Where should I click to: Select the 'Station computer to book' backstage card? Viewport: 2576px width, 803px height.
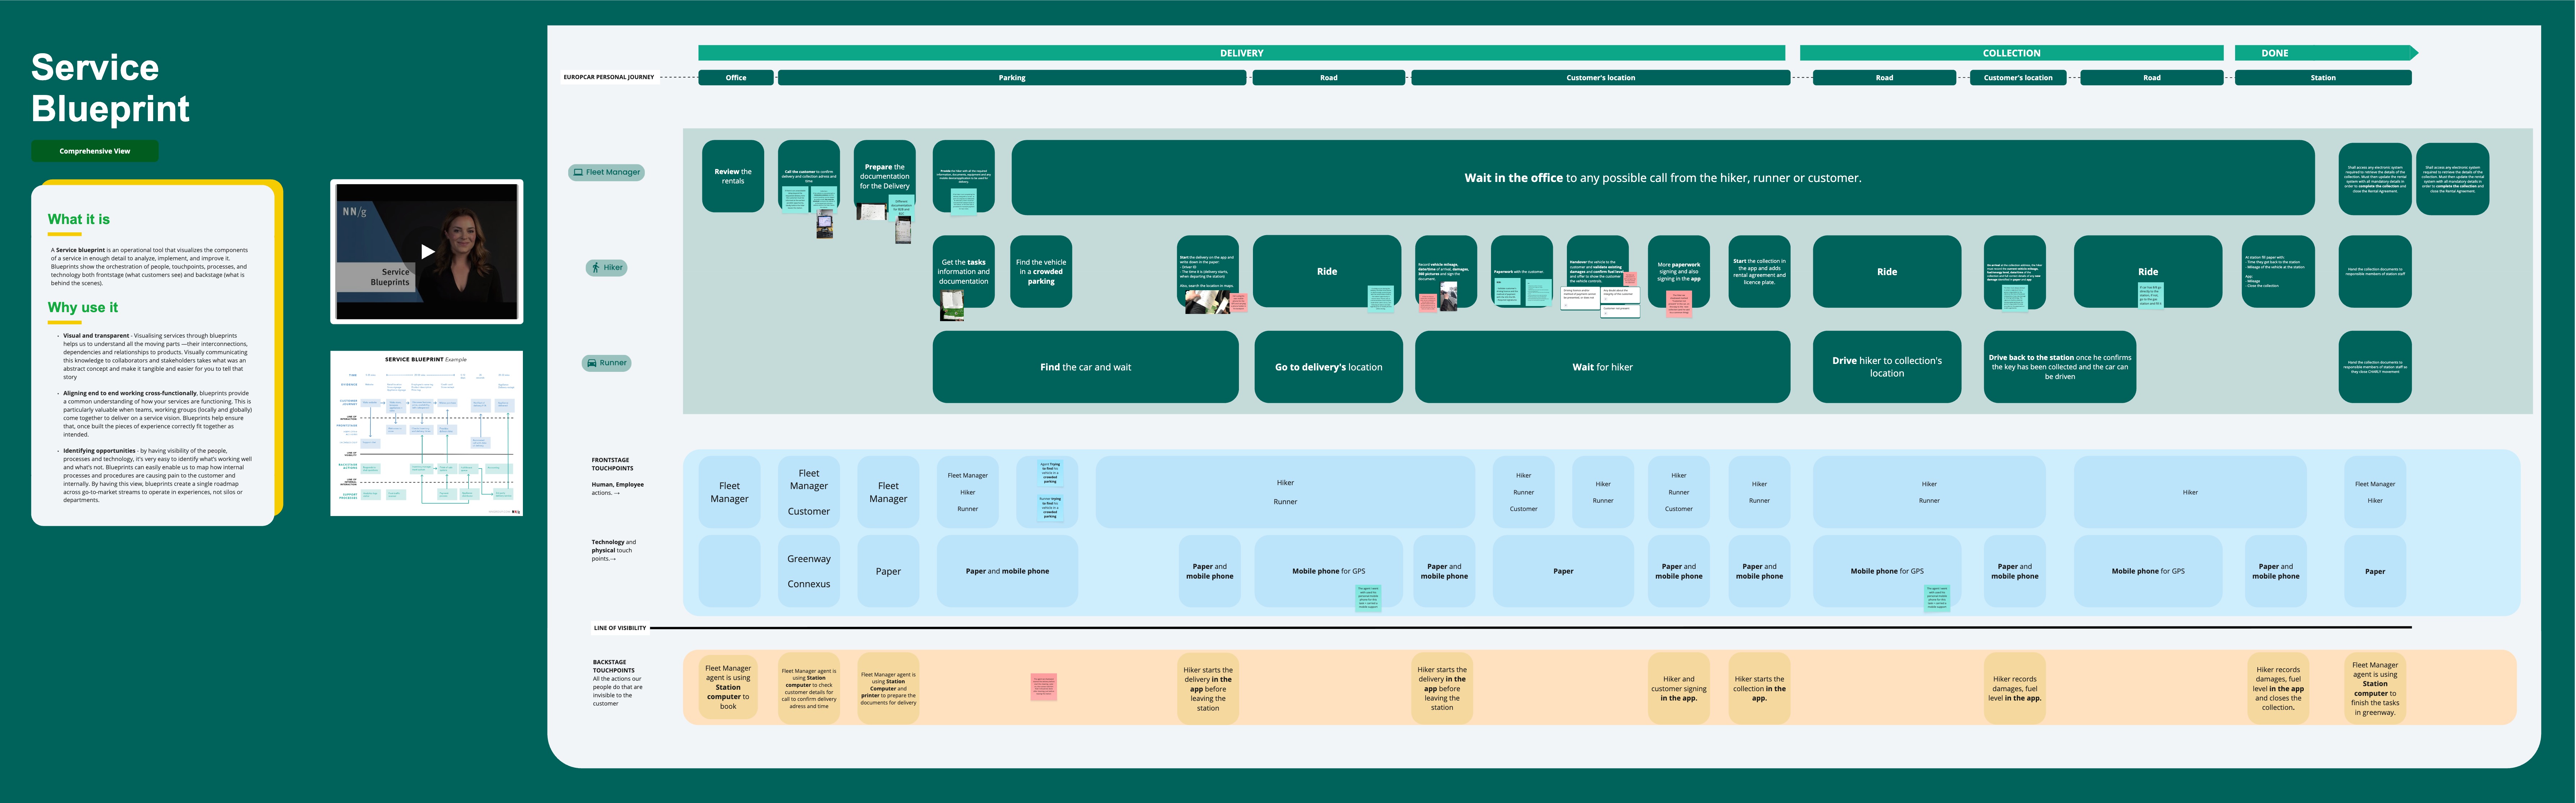[x=728, y=687]
